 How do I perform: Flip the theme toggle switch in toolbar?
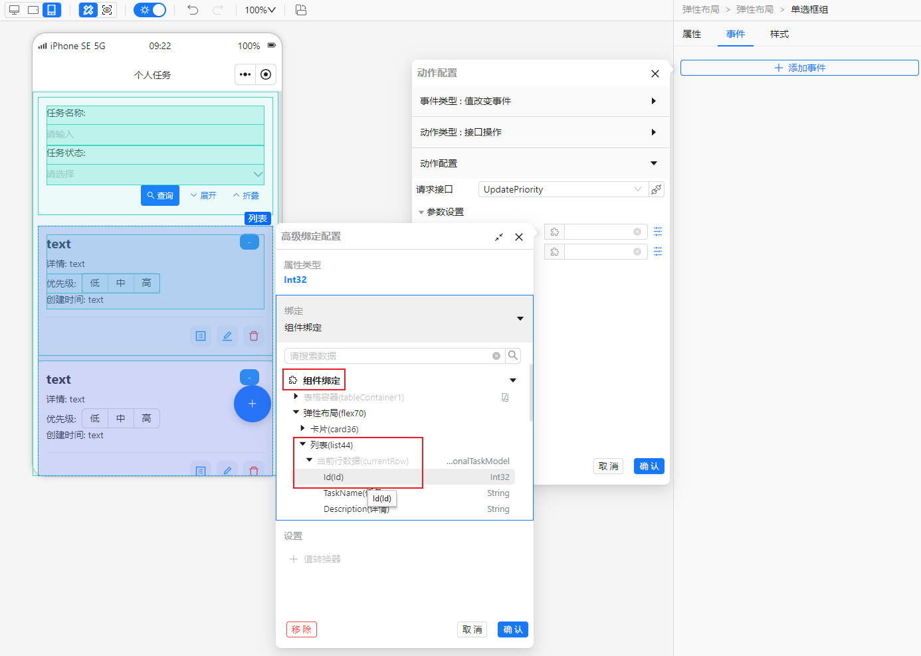point(150,10)
